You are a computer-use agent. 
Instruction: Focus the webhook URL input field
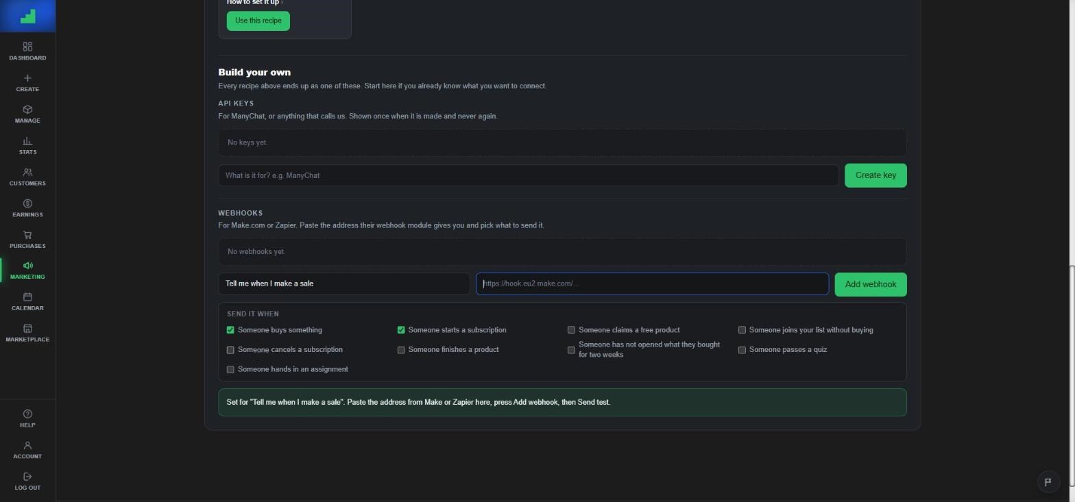652,284
